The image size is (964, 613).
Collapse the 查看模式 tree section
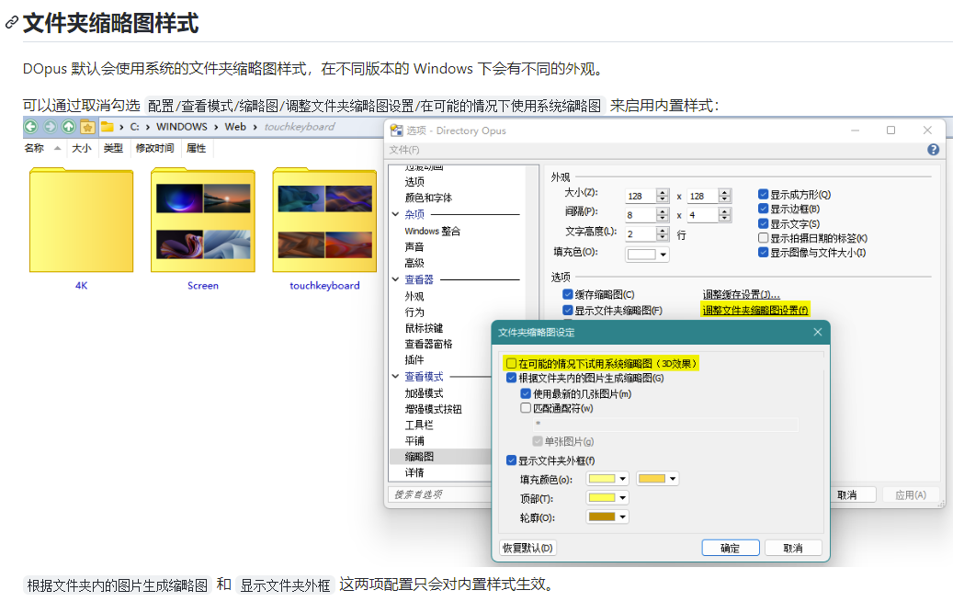tap(396, 377)
